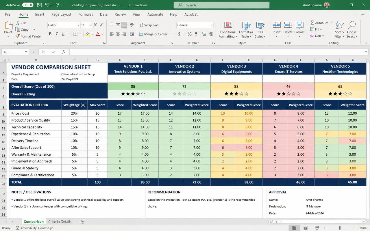Switch to Page Layout view in status bar
The height and width of the screenshot is (231, 370).
[x=306, y=228]
